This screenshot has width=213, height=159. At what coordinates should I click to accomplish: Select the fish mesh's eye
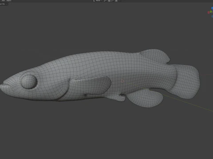tap(29, 82)
